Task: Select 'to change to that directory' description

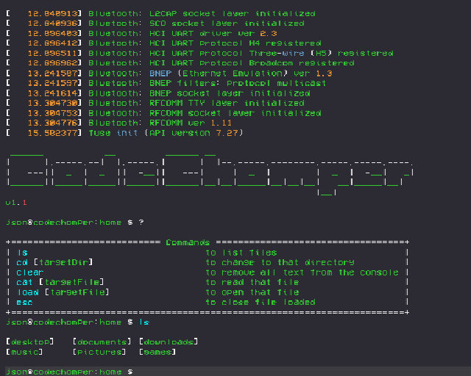Action: click(280, 262)
